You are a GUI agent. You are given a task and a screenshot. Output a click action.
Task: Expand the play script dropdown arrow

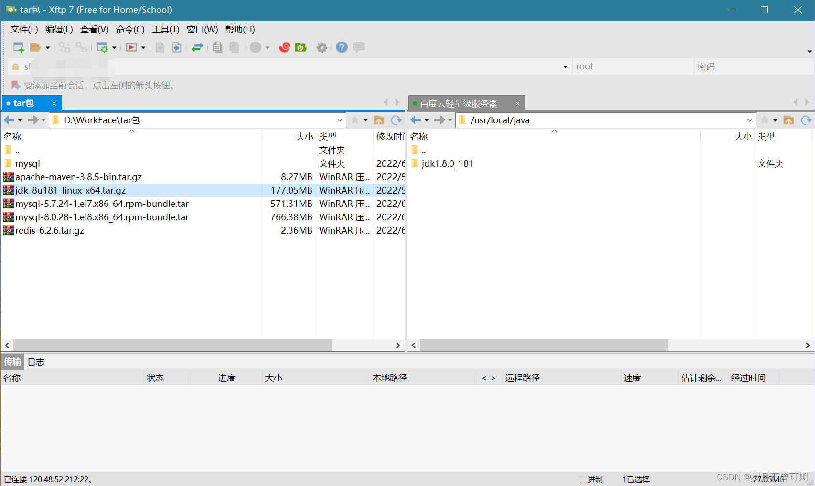pos(143,48)
